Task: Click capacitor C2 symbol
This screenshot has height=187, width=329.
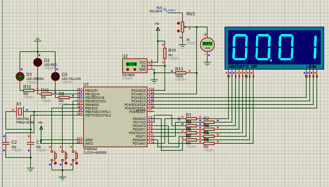Action: (x=6, y=143)
